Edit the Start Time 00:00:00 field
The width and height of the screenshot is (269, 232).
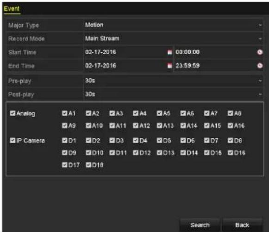pyautogui.click(x=219, y=52)
